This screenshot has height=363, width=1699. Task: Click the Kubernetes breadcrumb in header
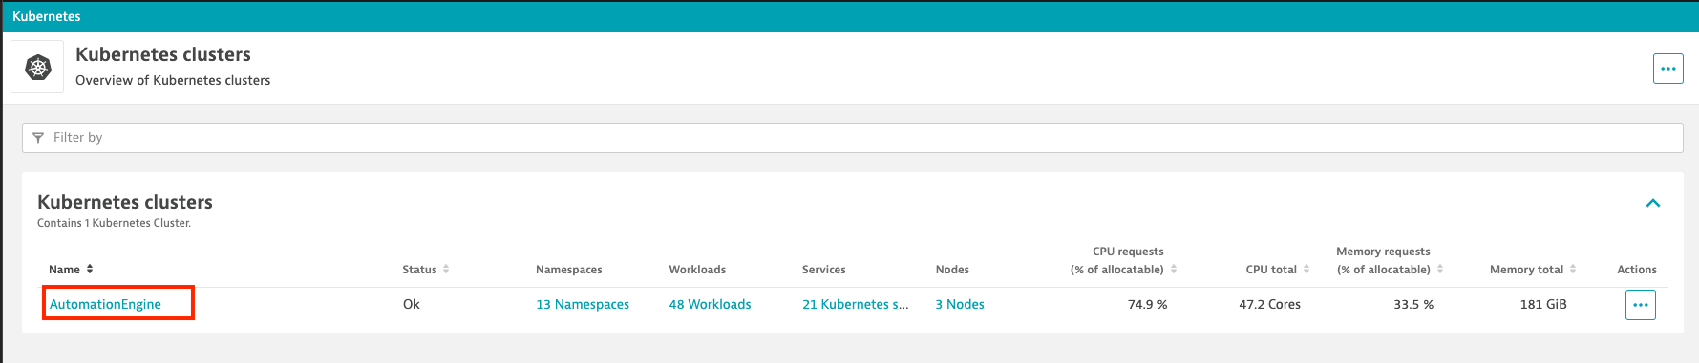point(46,16)
